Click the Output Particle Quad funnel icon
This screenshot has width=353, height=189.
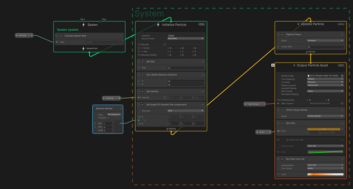pyautogui.click(x=294, y=66)
